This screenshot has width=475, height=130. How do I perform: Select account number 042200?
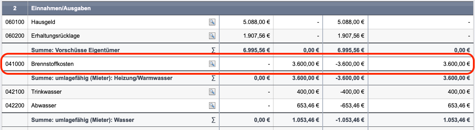click(15, 105)
